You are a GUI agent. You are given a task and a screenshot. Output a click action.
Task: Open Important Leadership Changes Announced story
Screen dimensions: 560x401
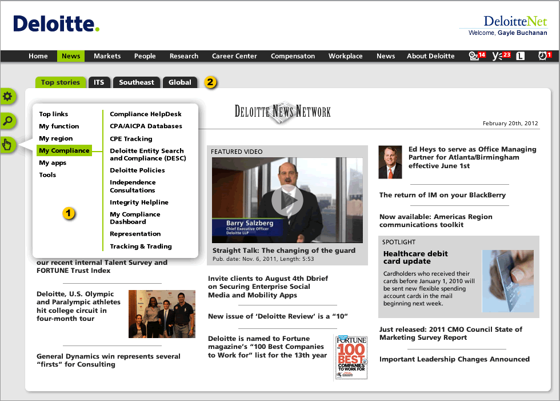coord(454,359)
